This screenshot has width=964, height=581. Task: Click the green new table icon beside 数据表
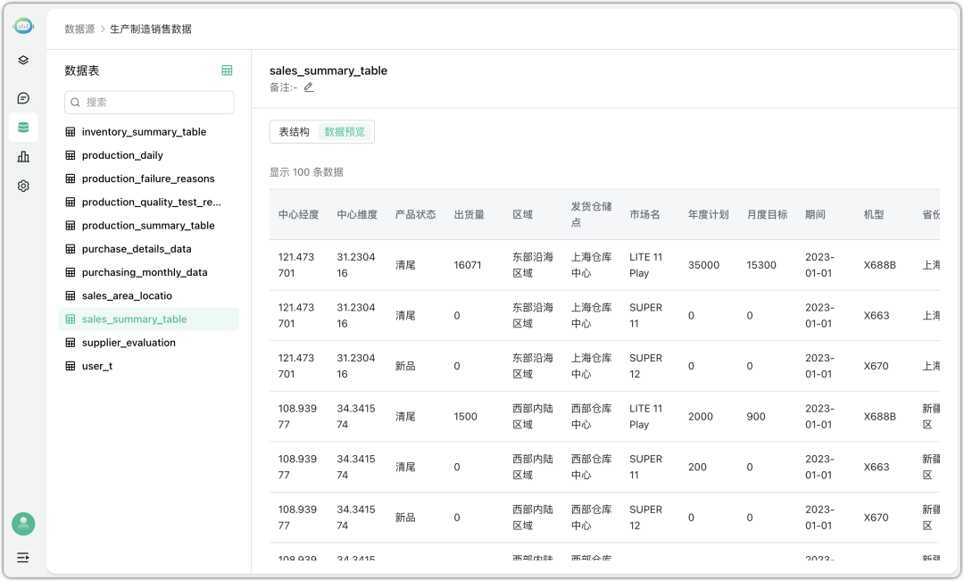(228, 69)
